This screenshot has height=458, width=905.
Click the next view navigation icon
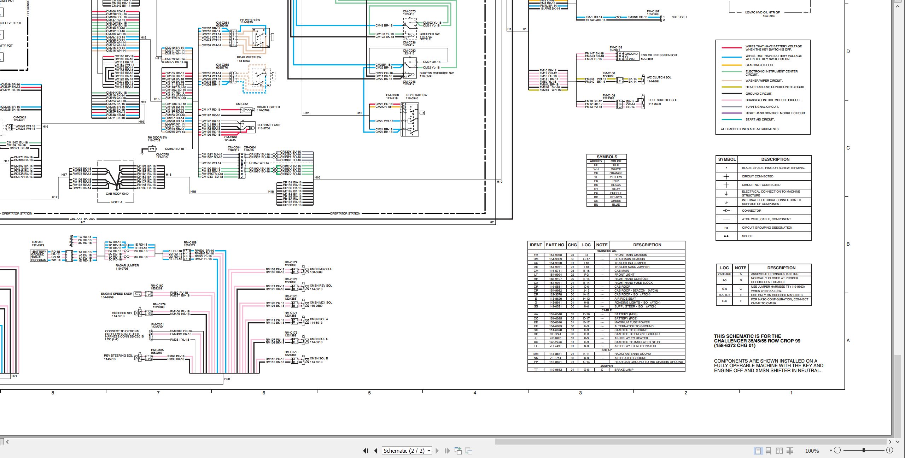[x=469, y=451]
